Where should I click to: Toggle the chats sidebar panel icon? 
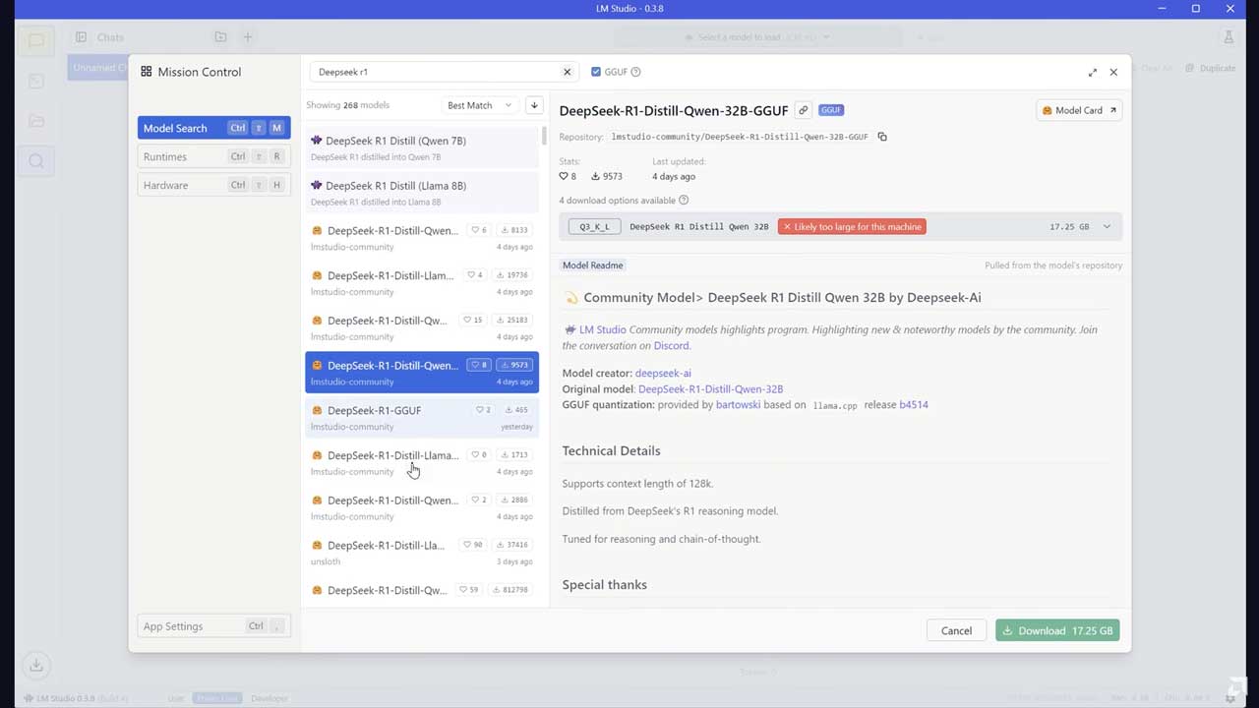point(81,37)
